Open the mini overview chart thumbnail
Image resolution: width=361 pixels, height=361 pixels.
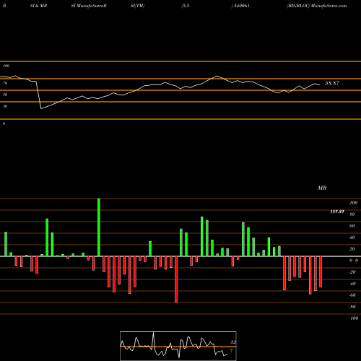(178, 346)
